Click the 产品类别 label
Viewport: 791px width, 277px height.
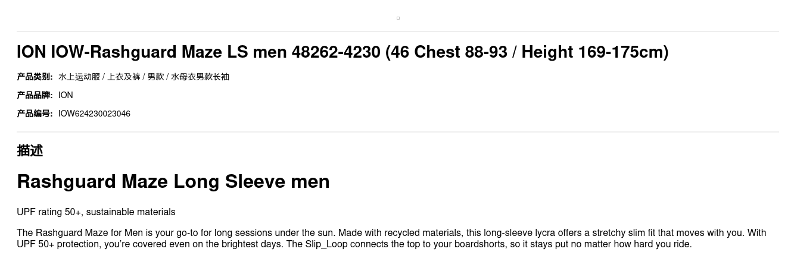point(35,77)
